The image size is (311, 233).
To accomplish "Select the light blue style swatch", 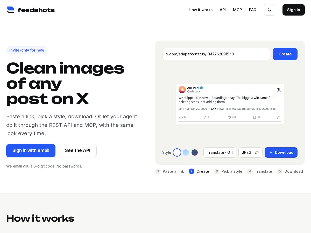I will (x=186, y=152).
